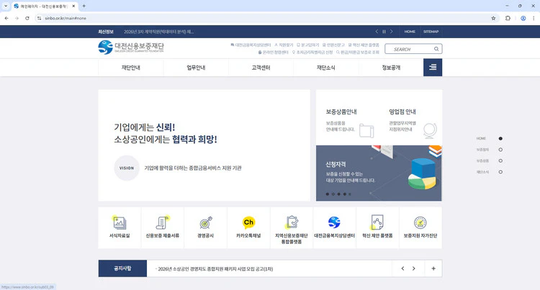Open the 신청자격 banner slide
This screenshot has width=540, height=290.
coord(379,173)
